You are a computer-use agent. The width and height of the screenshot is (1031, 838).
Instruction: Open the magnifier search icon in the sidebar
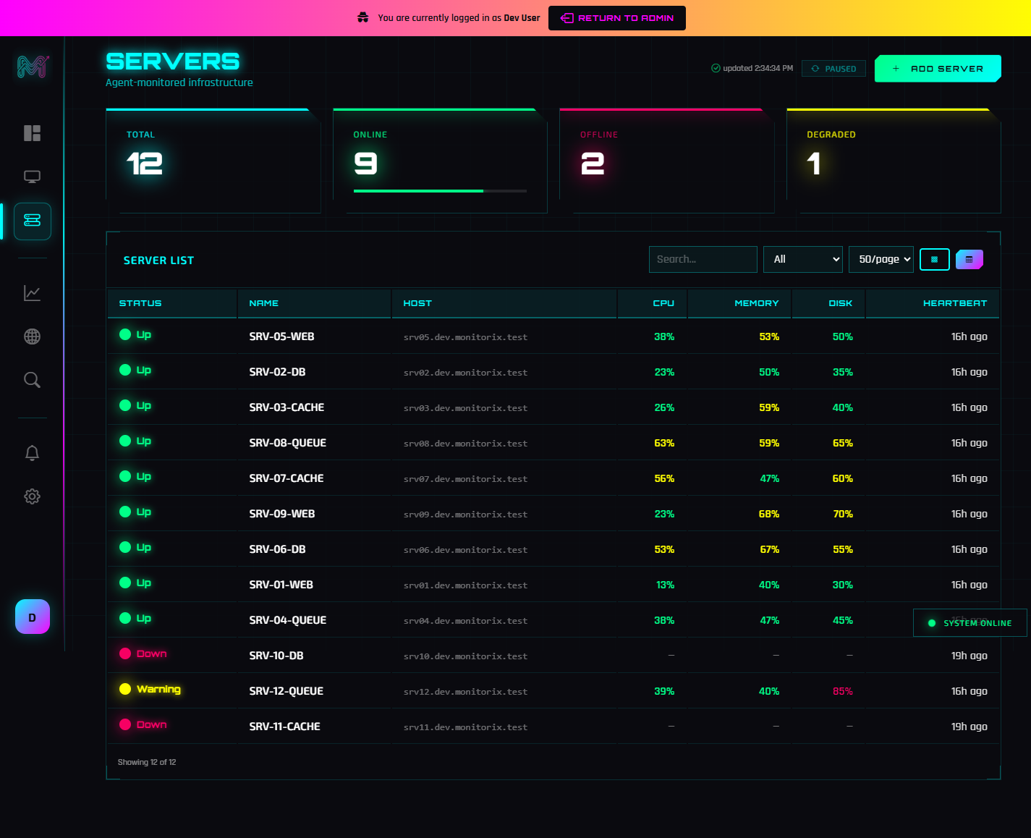click(32, 380)
